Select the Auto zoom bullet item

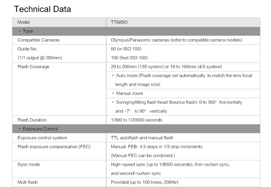tap(182, 80)
